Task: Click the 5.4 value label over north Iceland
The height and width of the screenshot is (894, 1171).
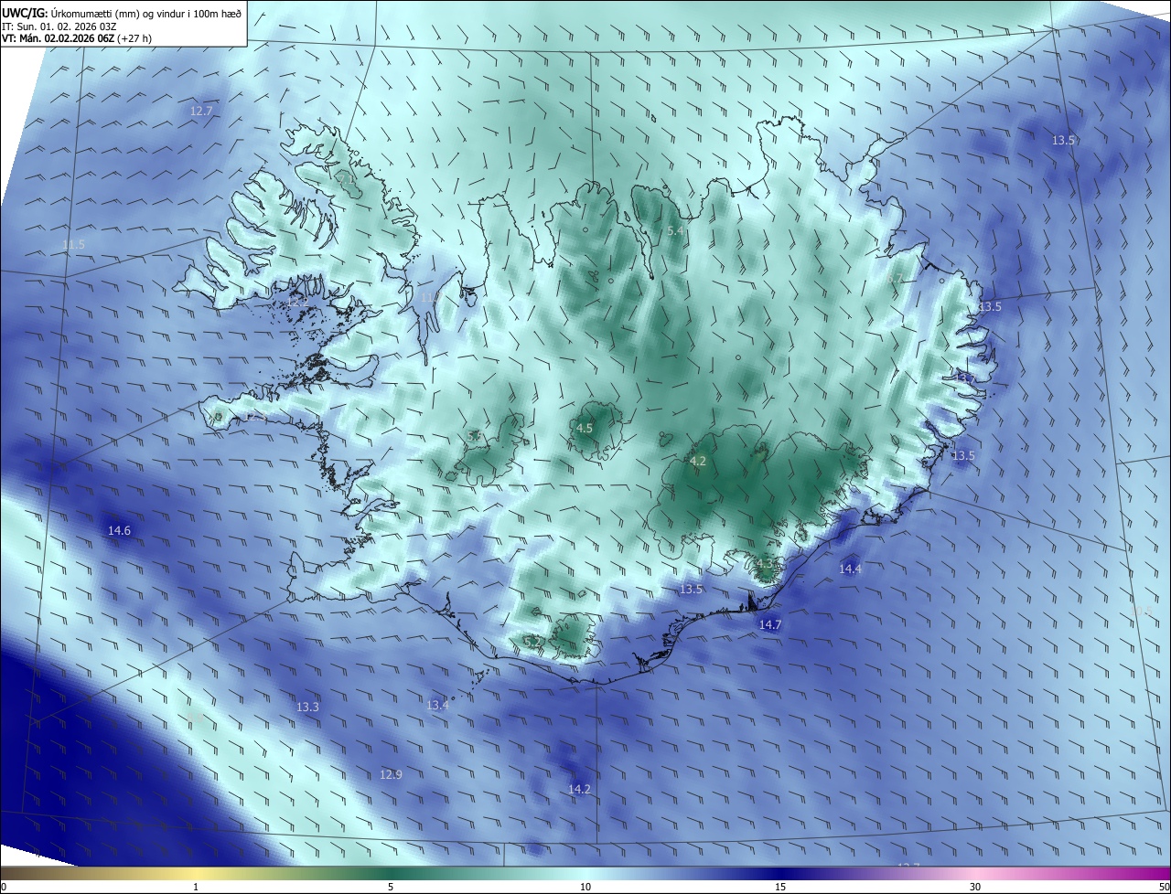Action: [x=675, y=231]
